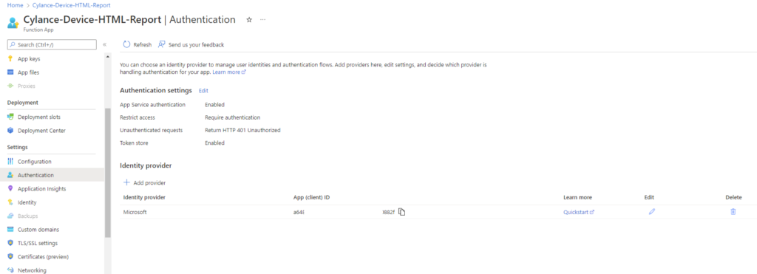Click the plus icon for Add provider
The height and width of the screenshot is (274, 757).
pos(126,182)
